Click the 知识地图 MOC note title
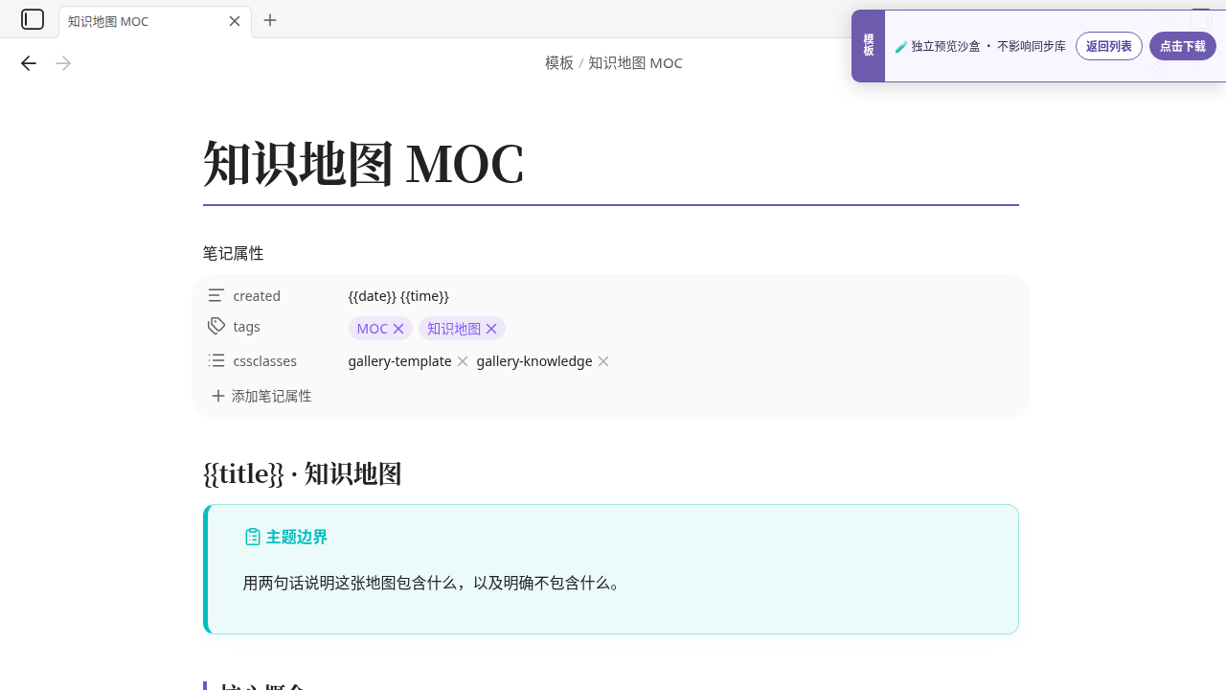Screen dimensions: 1226x690 pyautogui.click(x=364, y=164)
